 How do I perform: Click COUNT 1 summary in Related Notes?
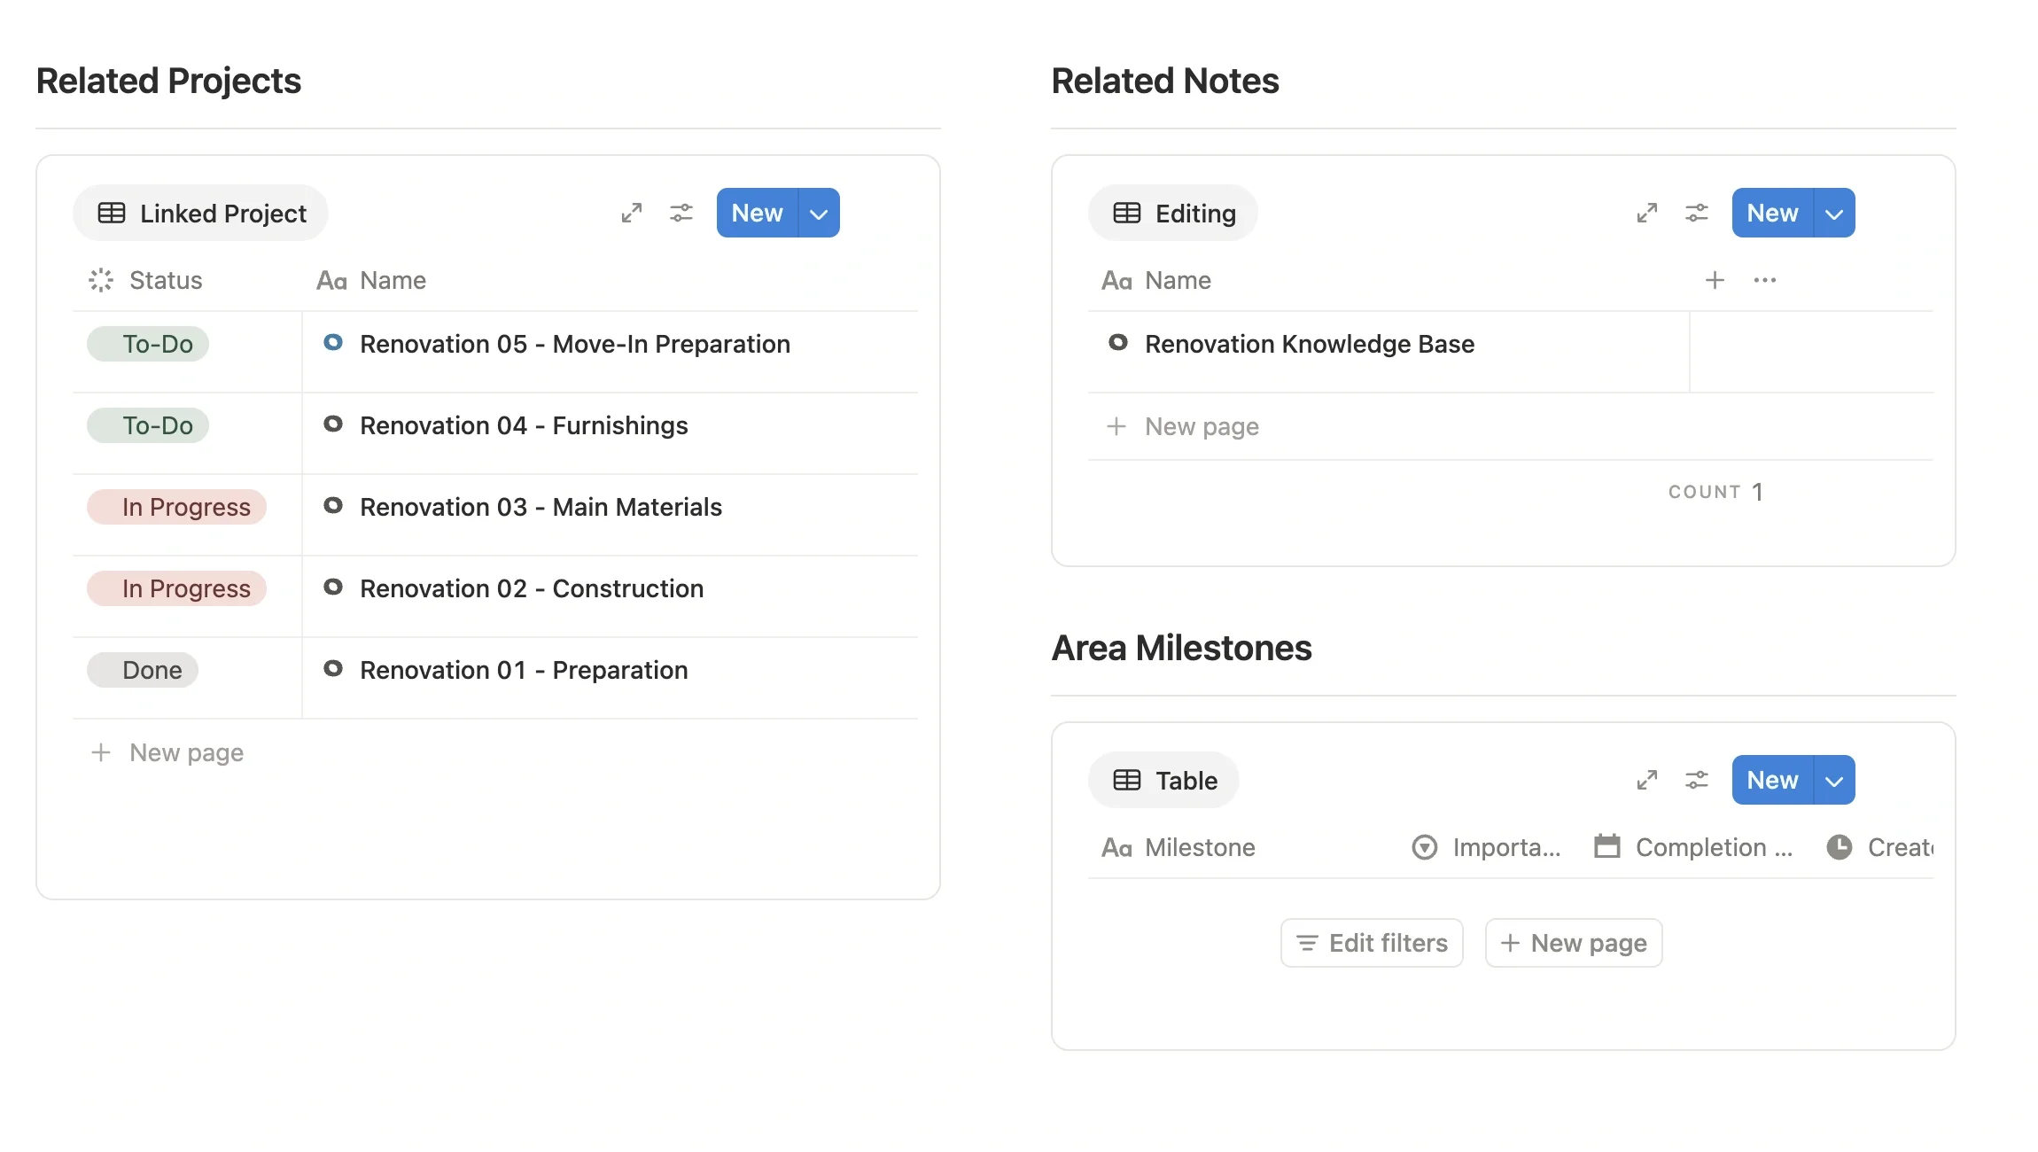pyautogui.click(x=1716, y=492)
